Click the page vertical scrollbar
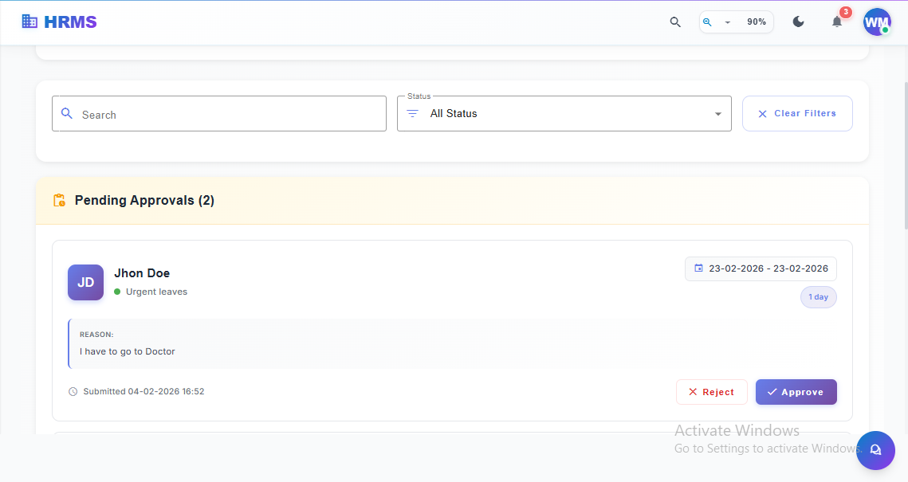The image size is (908, 482). 905,156
